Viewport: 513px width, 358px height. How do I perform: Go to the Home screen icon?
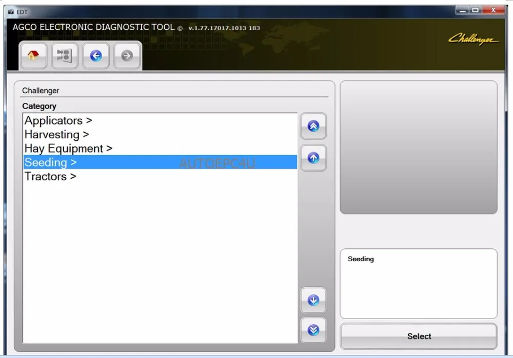tap(33, 55)
